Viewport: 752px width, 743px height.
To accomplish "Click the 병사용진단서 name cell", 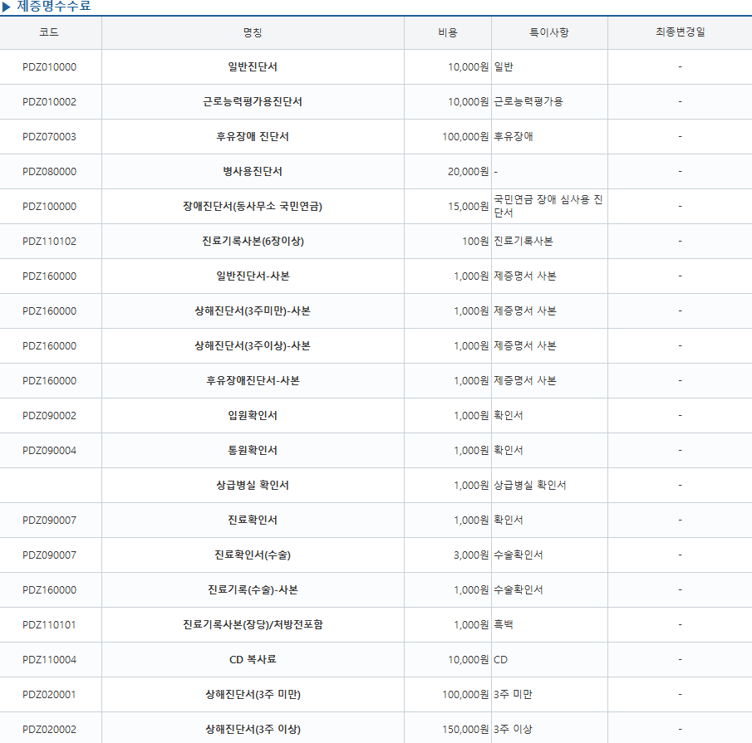I will point(253,172).
